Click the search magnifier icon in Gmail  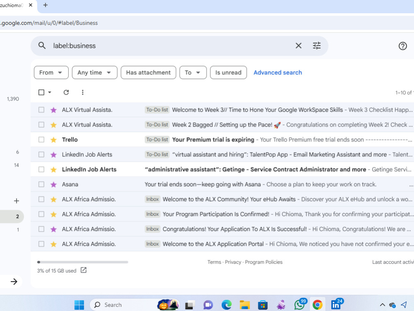pyautogui.click(x=42, y=46)
